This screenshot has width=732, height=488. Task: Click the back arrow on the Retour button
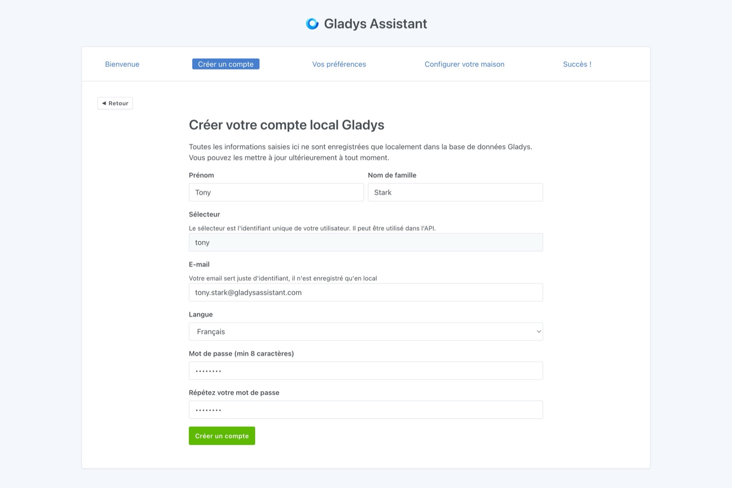coord(105,103)
